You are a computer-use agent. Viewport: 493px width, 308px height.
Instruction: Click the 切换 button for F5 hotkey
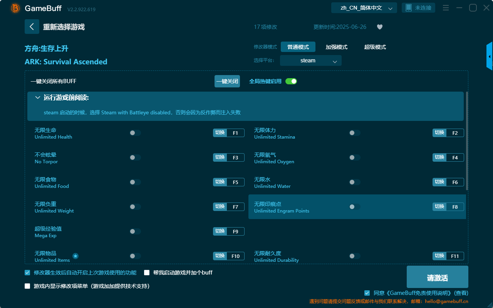pos(220,182)
